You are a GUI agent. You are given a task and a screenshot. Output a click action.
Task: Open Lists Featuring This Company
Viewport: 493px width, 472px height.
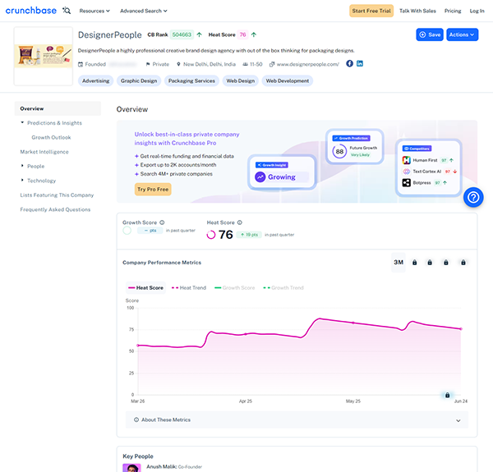tap(57, 195)
